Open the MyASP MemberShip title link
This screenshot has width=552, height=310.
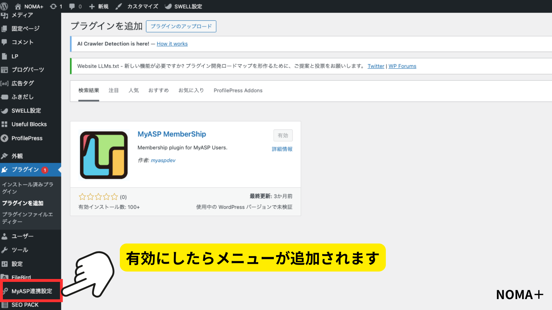(x=172, y=134)
